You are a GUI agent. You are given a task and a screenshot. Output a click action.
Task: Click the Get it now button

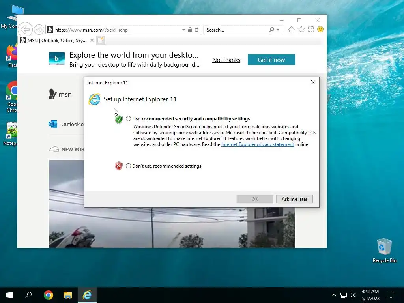271,60
